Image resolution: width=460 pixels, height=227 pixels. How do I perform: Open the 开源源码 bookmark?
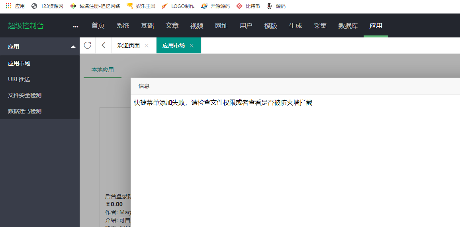coord(215,6)
